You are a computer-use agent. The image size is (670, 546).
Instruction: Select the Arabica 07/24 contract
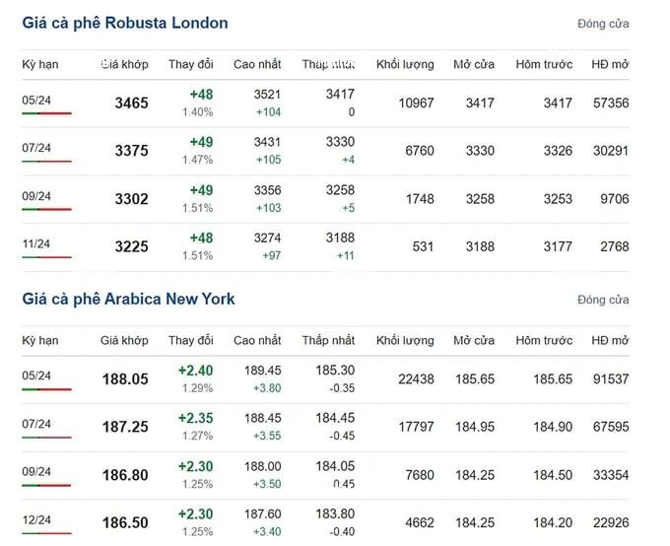36,424
